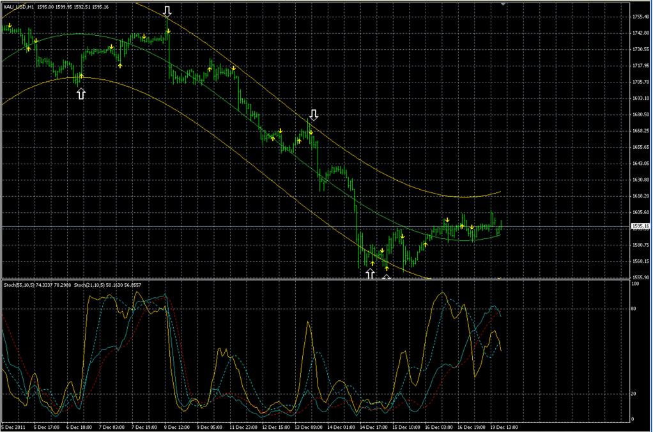This screenshot has height=432, width=653.
Task: Click the 1668.25 price scale label
Action: pos(640,131)
